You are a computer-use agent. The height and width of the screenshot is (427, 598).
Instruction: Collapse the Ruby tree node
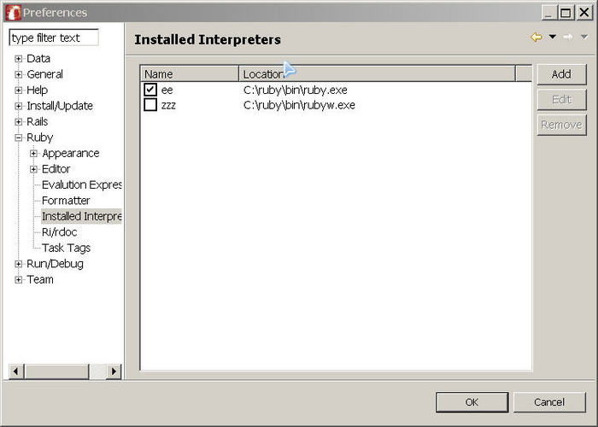coord(18,137)
